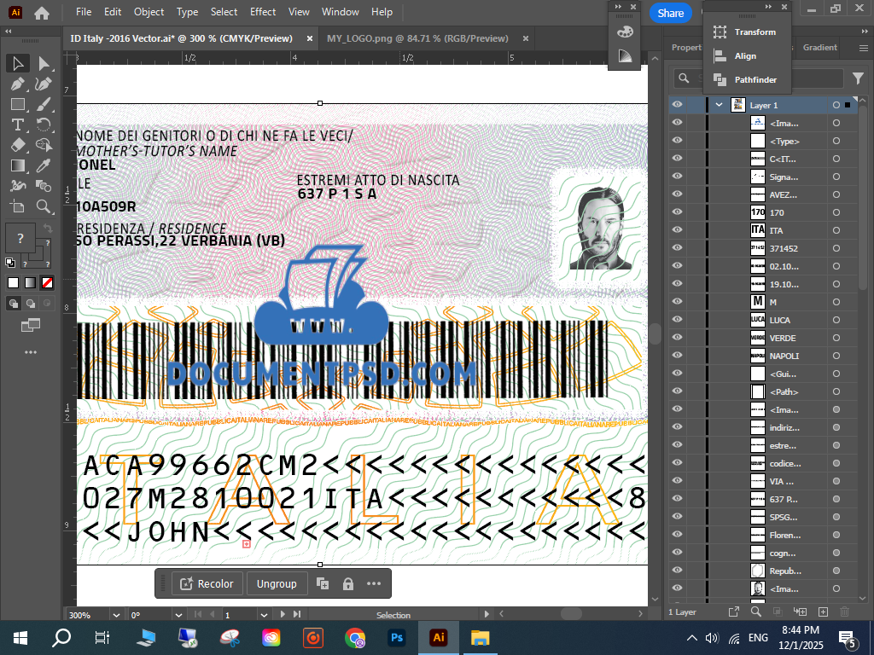
Task: Click the lock icon in the contextual bar
Action: coord(348,584)
